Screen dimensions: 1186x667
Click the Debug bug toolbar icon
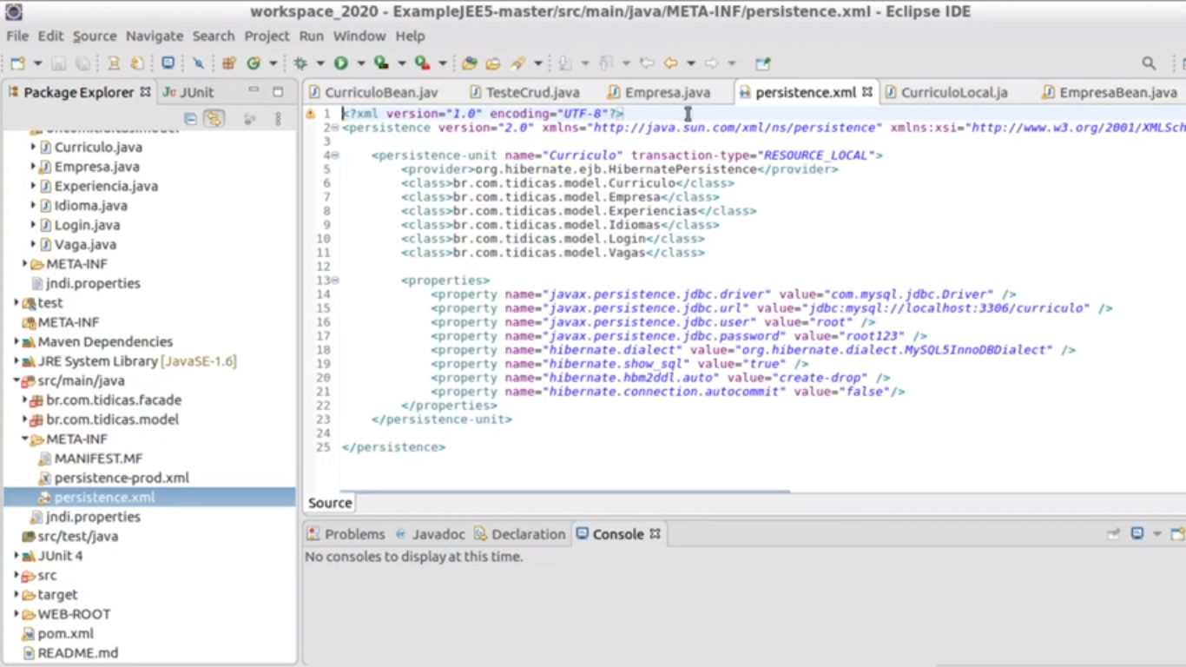(x=300, y=63)
